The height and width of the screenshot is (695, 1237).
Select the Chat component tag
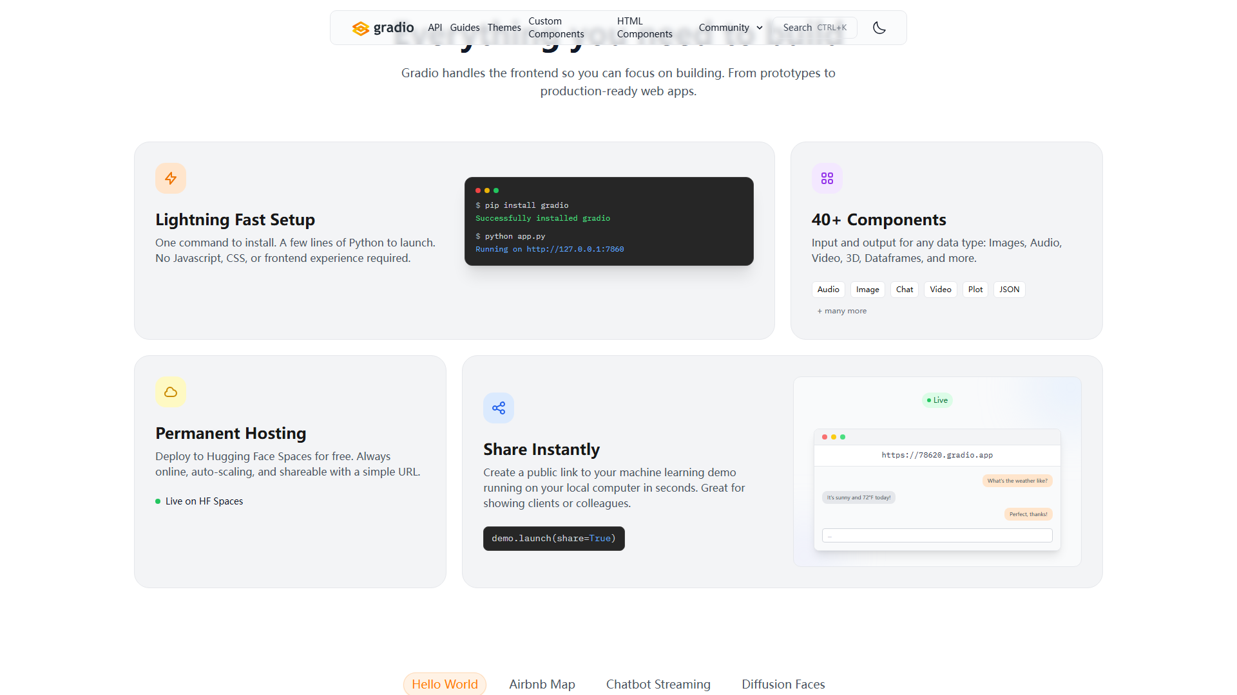[x=905, y=290]
